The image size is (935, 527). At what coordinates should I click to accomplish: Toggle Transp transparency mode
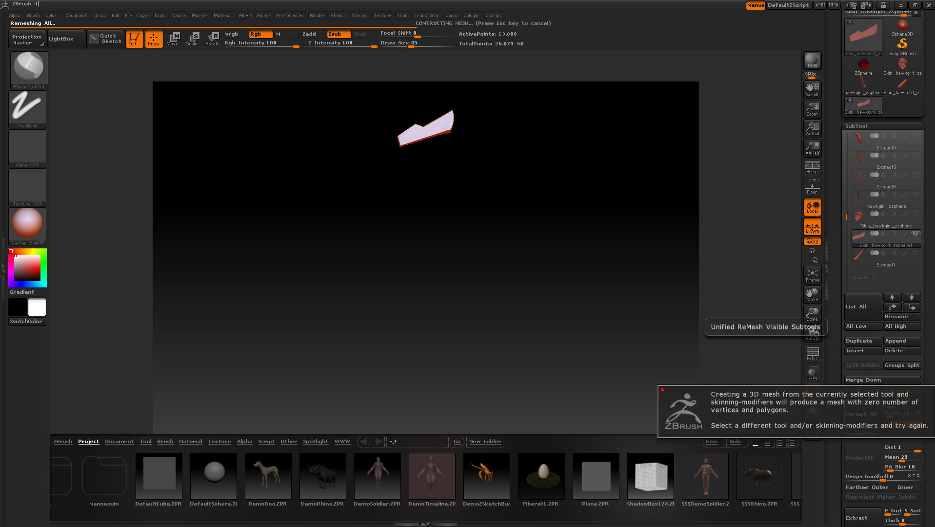point(812,373)
